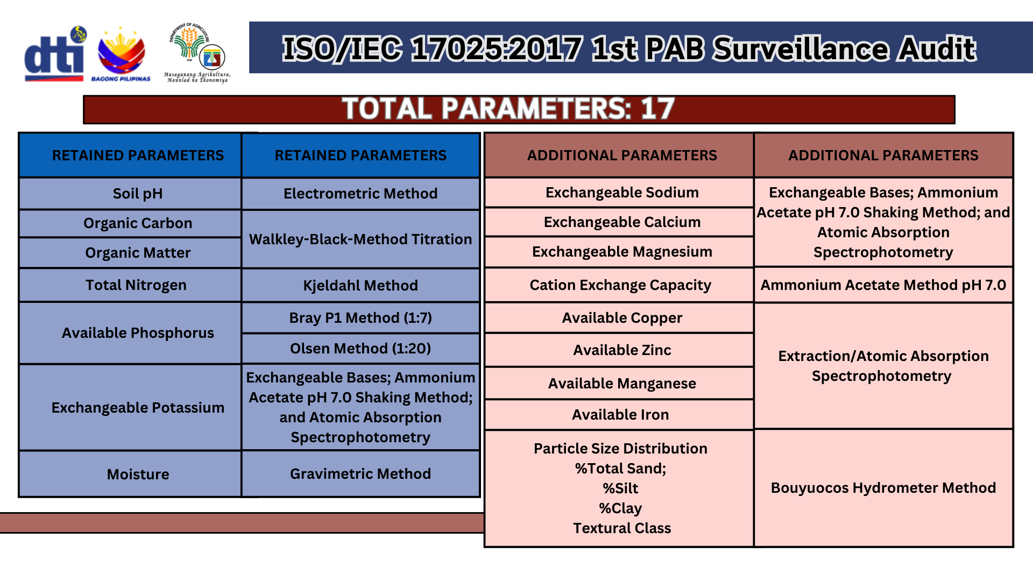Select the Kjeldahl Method cell

point(360,285)
